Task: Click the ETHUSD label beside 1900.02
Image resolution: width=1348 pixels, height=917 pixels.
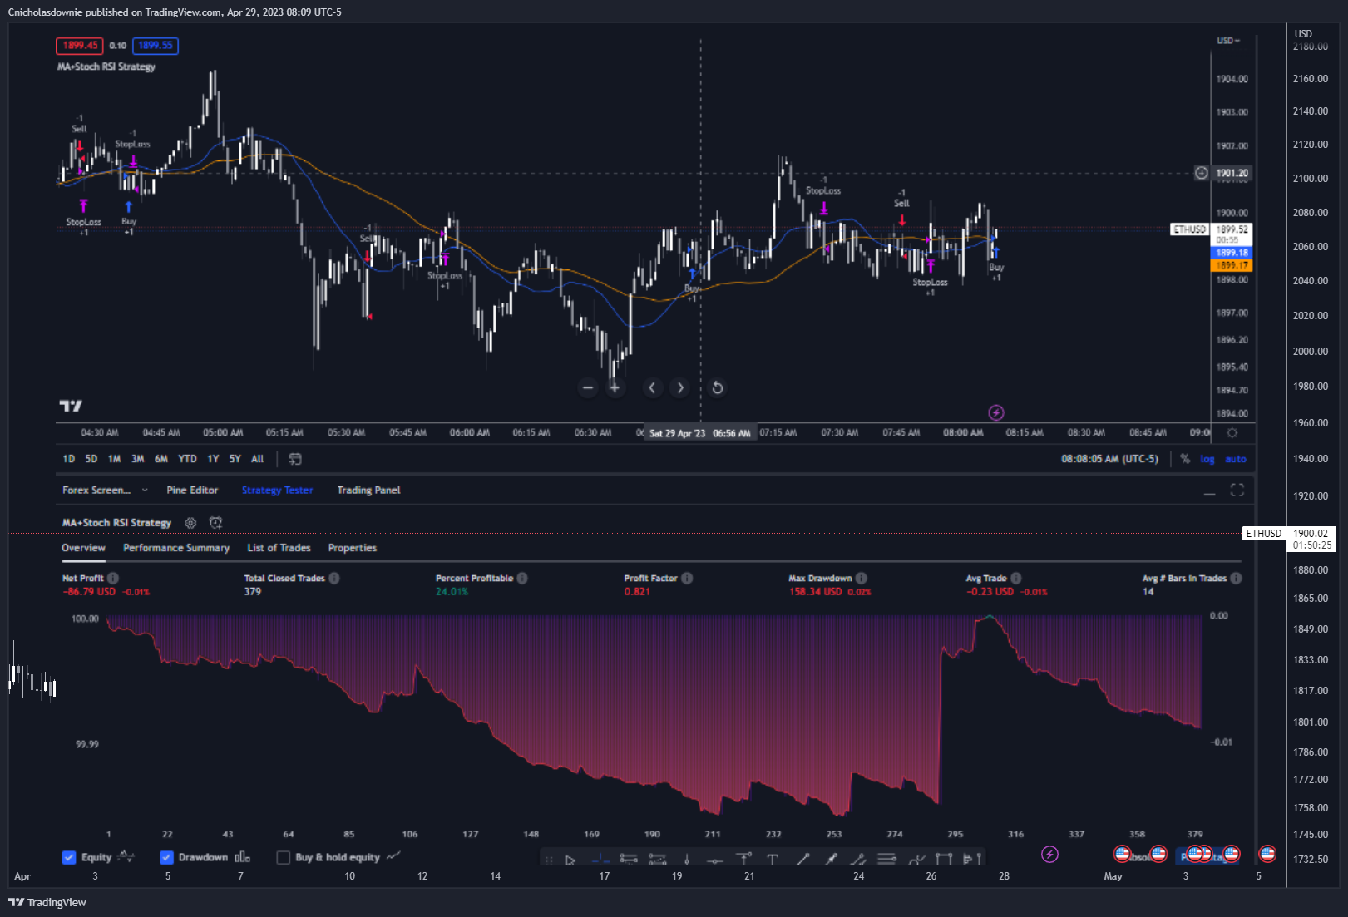Action: click(1264, 534)
